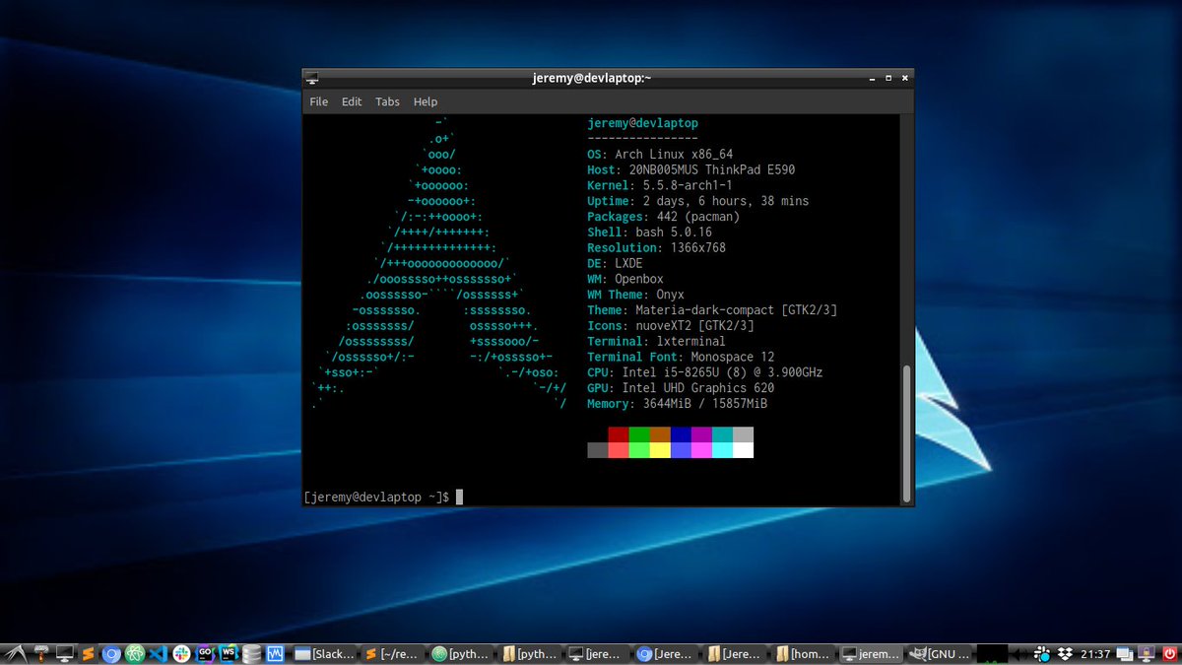Viewport: 1182px width, 665px height.
Task: Click the 'OS: Arch Linux x86_64' line
Action: (x=660, y=155)
